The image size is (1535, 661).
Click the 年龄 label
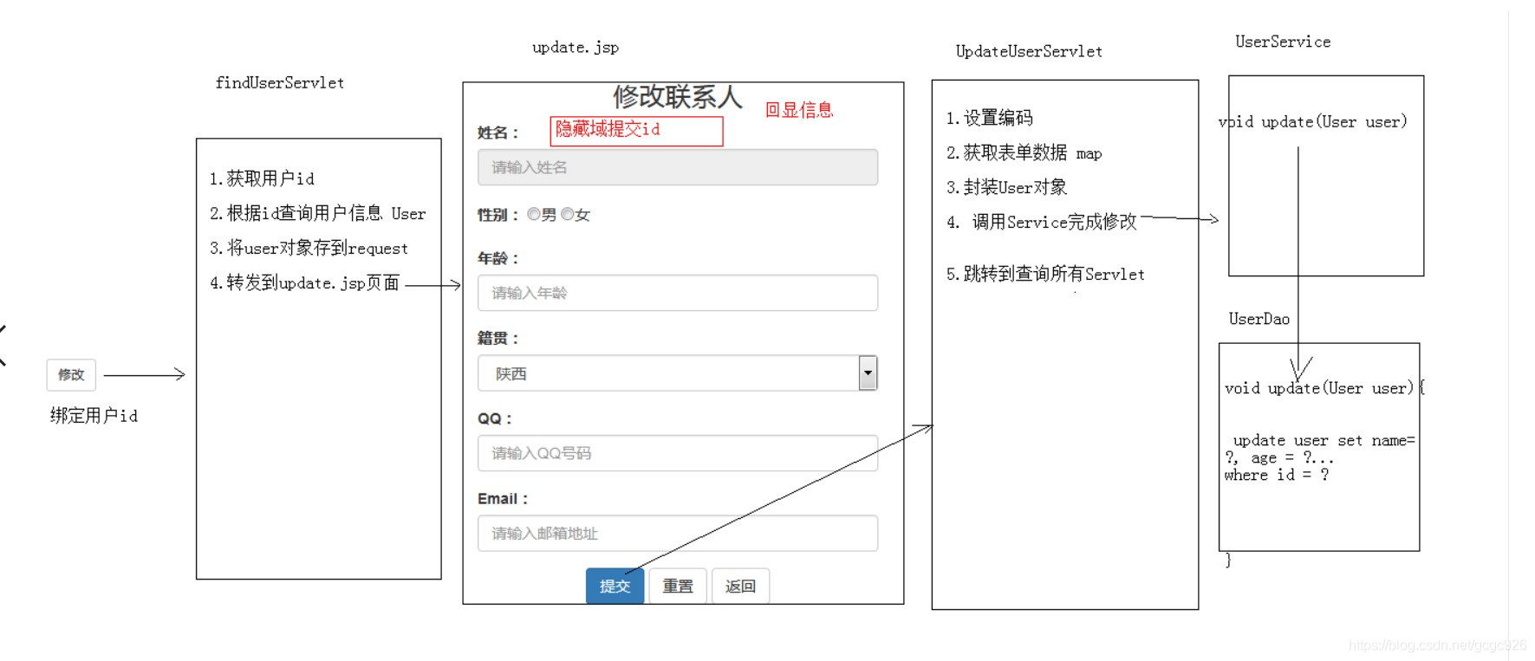click(x=498, y=258)
